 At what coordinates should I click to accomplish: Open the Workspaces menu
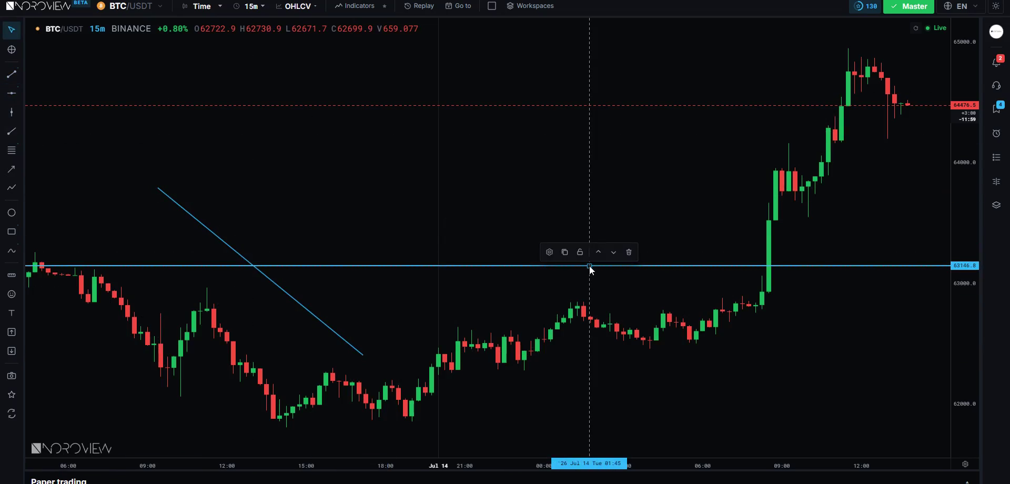point(530,6)
